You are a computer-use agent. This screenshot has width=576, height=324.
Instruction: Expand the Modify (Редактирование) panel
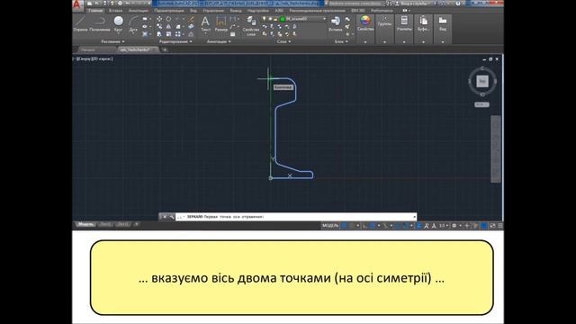(175, 41)
